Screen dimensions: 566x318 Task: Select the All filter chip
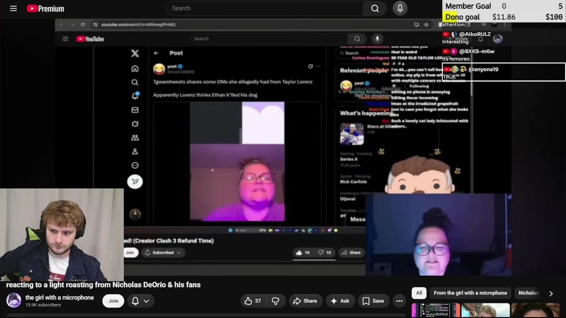419,293
